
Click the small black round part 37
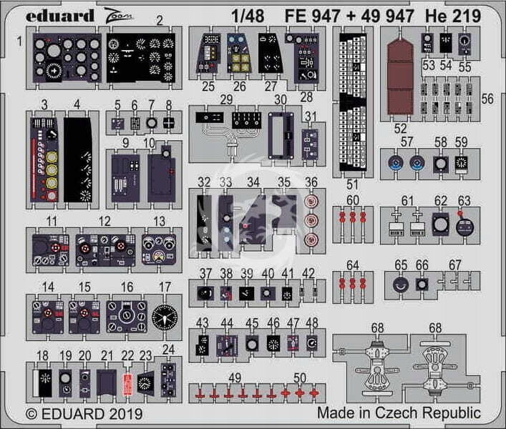[x=205, y=293]
